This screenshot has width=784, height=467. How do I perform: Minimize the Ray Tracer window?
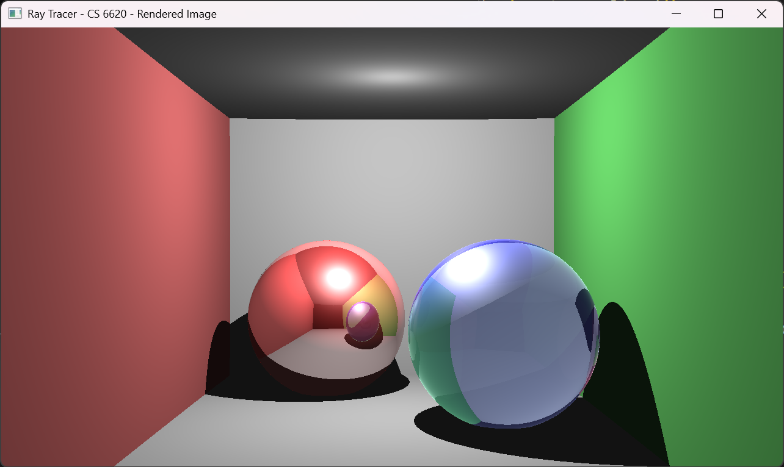tap(676, 13)
